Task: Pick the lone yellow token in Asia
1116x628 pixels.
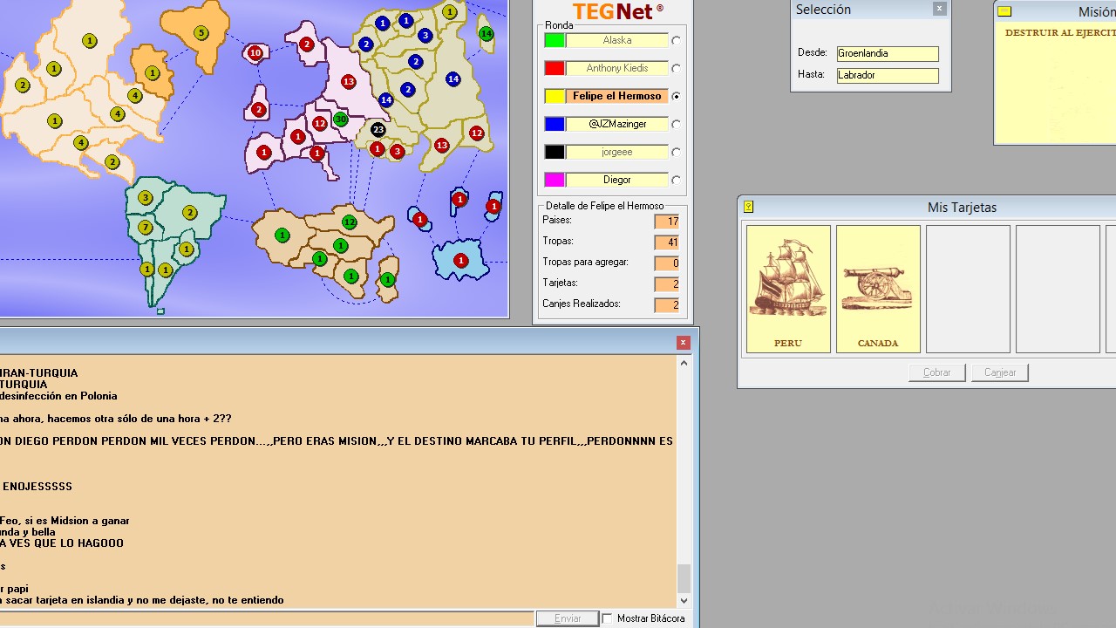Action: (450, 12)
